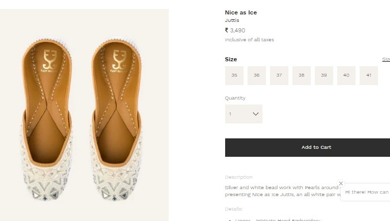The image size is (390, 221).
Task: Click the 'Nice as Ice' product title
Action: pyautogui.click(x=241, y=12)
